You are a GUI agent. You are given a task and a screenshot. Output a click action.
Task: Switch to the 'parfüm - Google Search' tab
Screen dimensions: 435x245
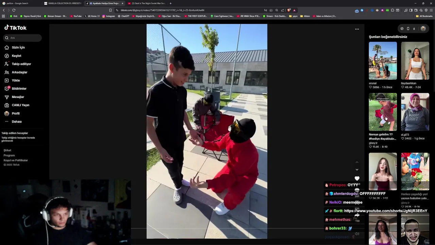click(x=20, y=3)
